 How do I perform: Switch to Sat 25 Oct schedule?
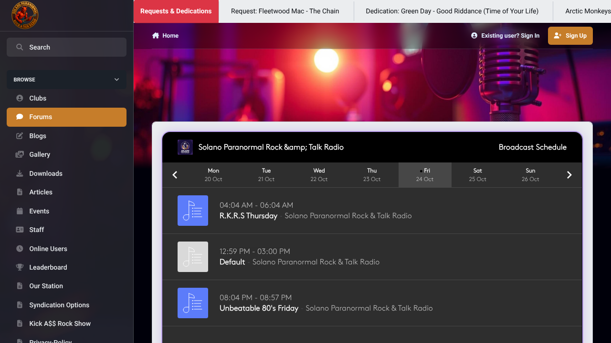pos(477,175)
